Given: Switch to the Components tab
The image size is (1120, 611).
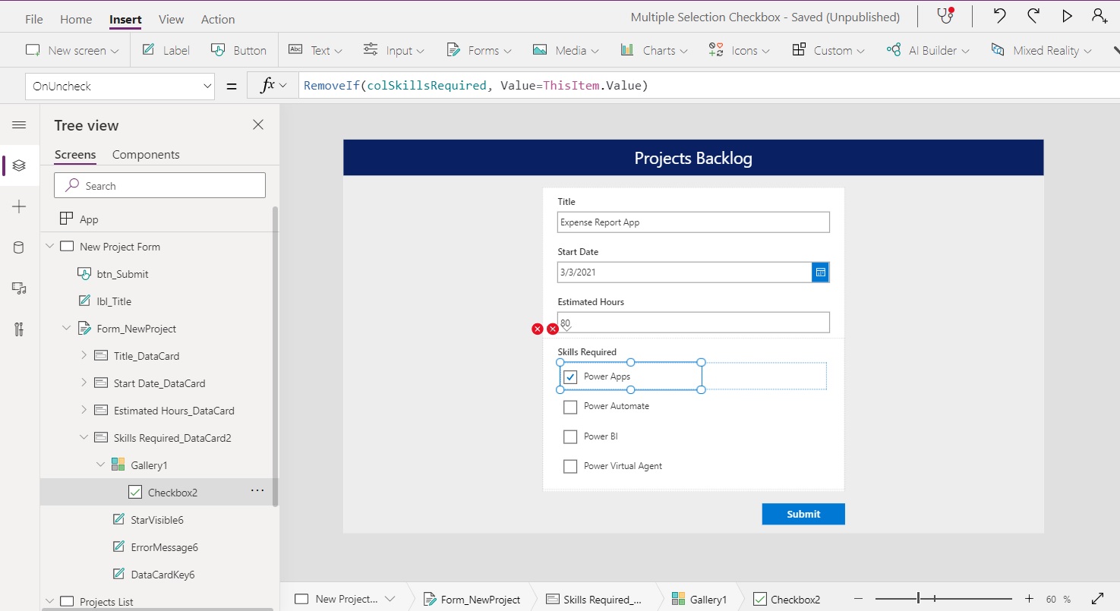Looking at the screenshot, I should [x=146, y=154].
